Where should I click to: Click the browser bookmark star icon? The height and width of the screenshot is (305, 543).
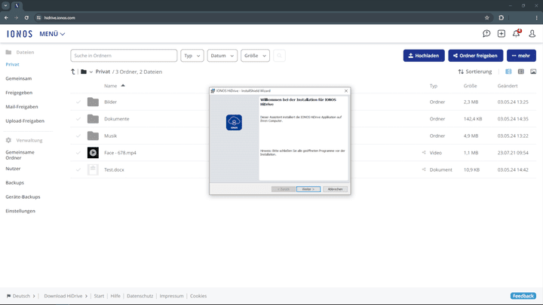(487, 17)
